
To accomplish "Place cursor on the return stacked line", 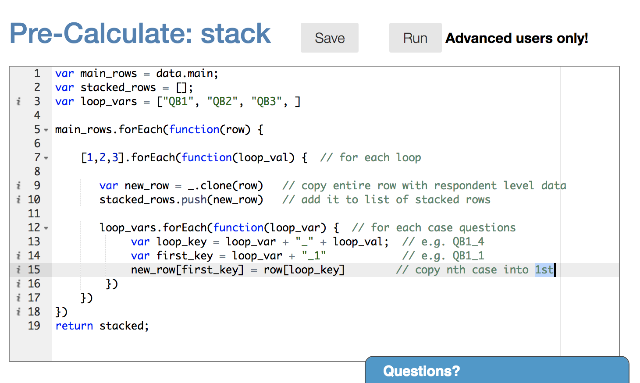I will pos(102,326).
